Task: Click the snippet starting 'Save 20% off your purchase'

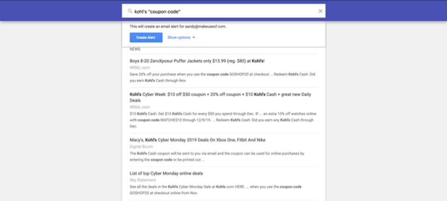Action: click(x=223, y=78)
